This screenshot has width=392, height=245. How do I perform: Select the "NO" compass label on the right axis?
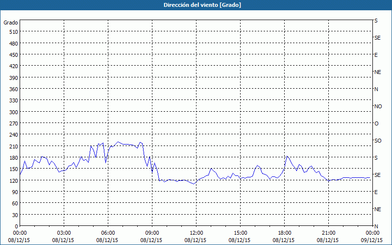pos(378,106)
